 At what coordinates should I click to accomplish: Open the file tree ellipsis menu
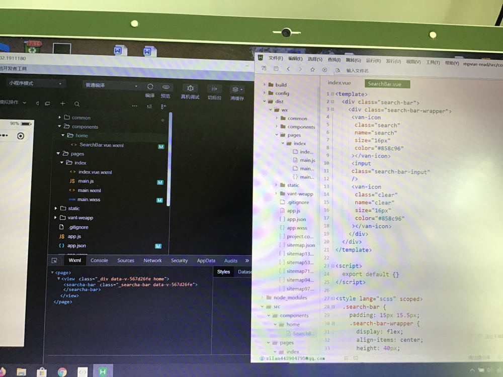coord(135,106)
